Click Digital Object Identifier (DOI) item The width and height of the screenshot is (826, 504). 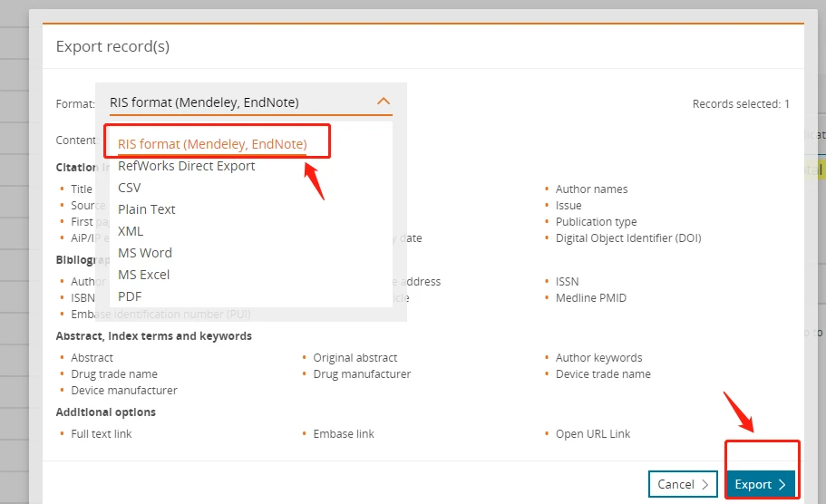click(x=628, y=238)
